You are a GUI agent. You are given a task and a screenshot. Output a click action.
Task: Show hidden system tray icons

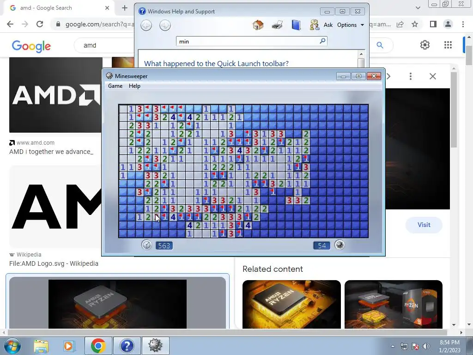393,347
